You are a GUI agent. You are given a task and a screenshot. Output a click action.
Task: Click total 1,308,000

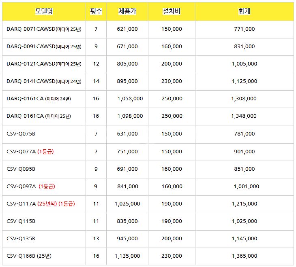[244, 99]
